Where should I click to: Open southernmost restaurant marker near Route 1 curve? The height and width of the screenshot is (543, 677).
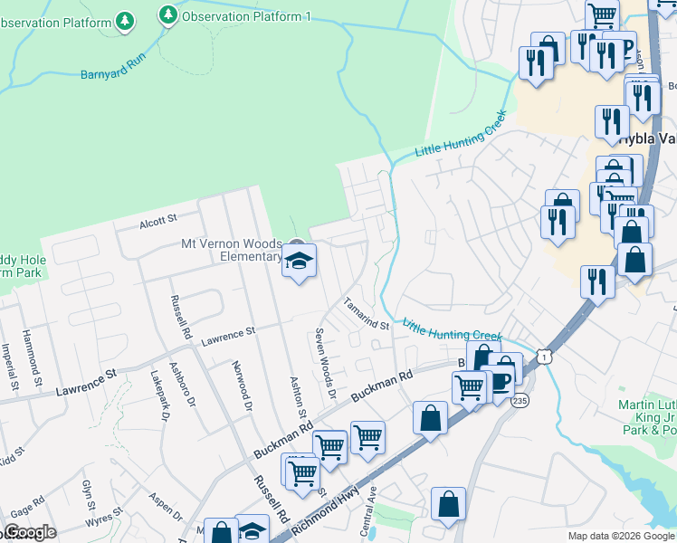point(597,285)
